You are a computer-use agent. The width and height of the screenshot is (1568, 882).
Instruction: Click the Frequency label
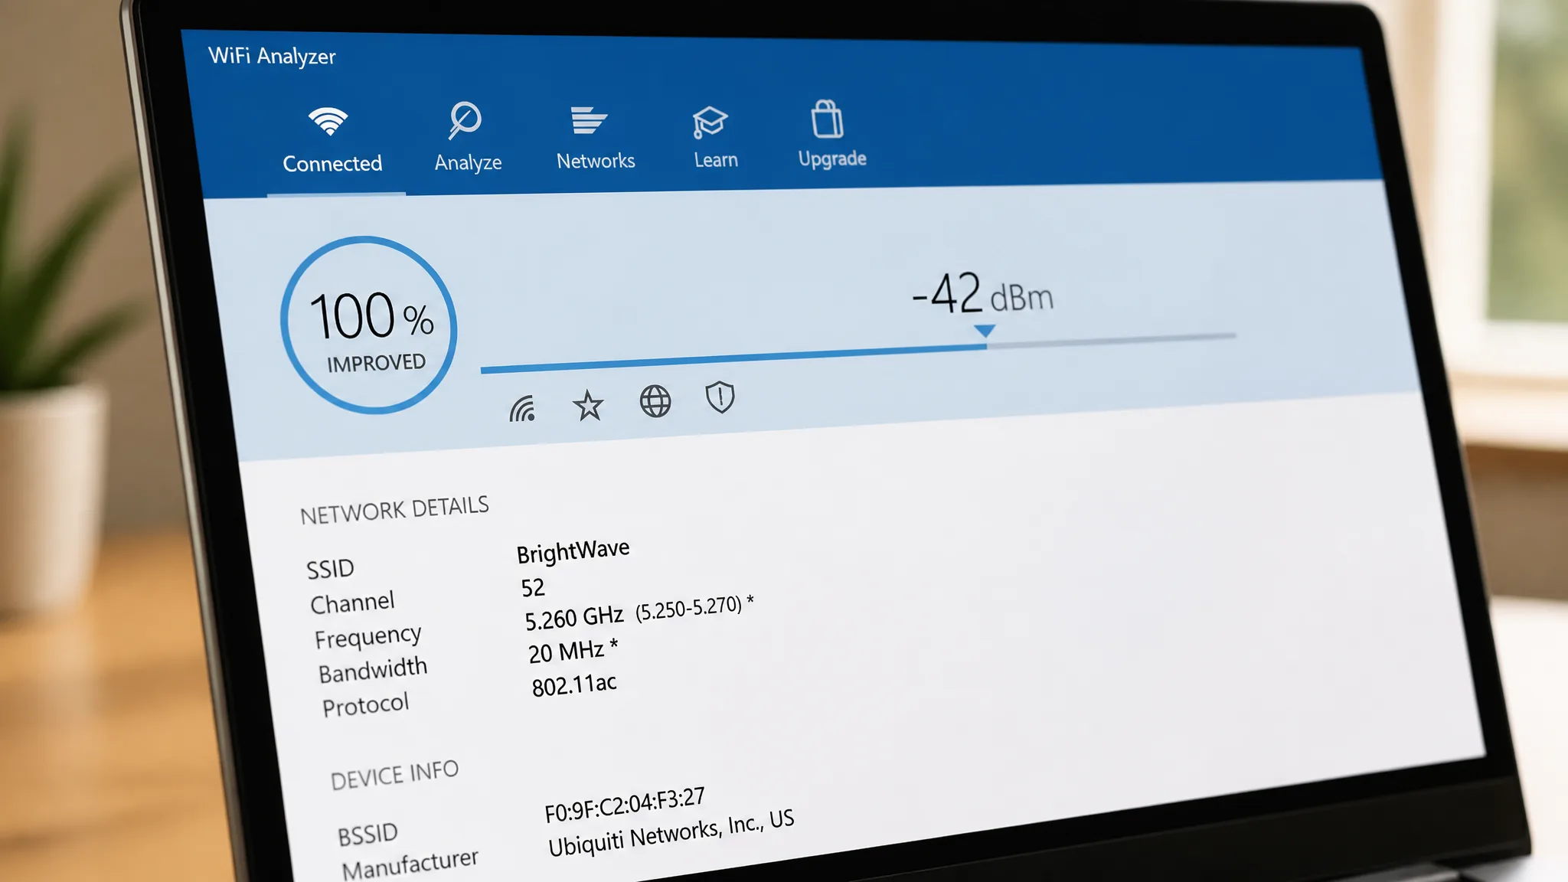coord(367,637)
